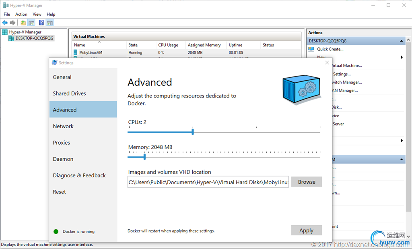Viewport: 412px width, 249px height.
Task: Close the Docker Settings window
Action: click(327, 62)
